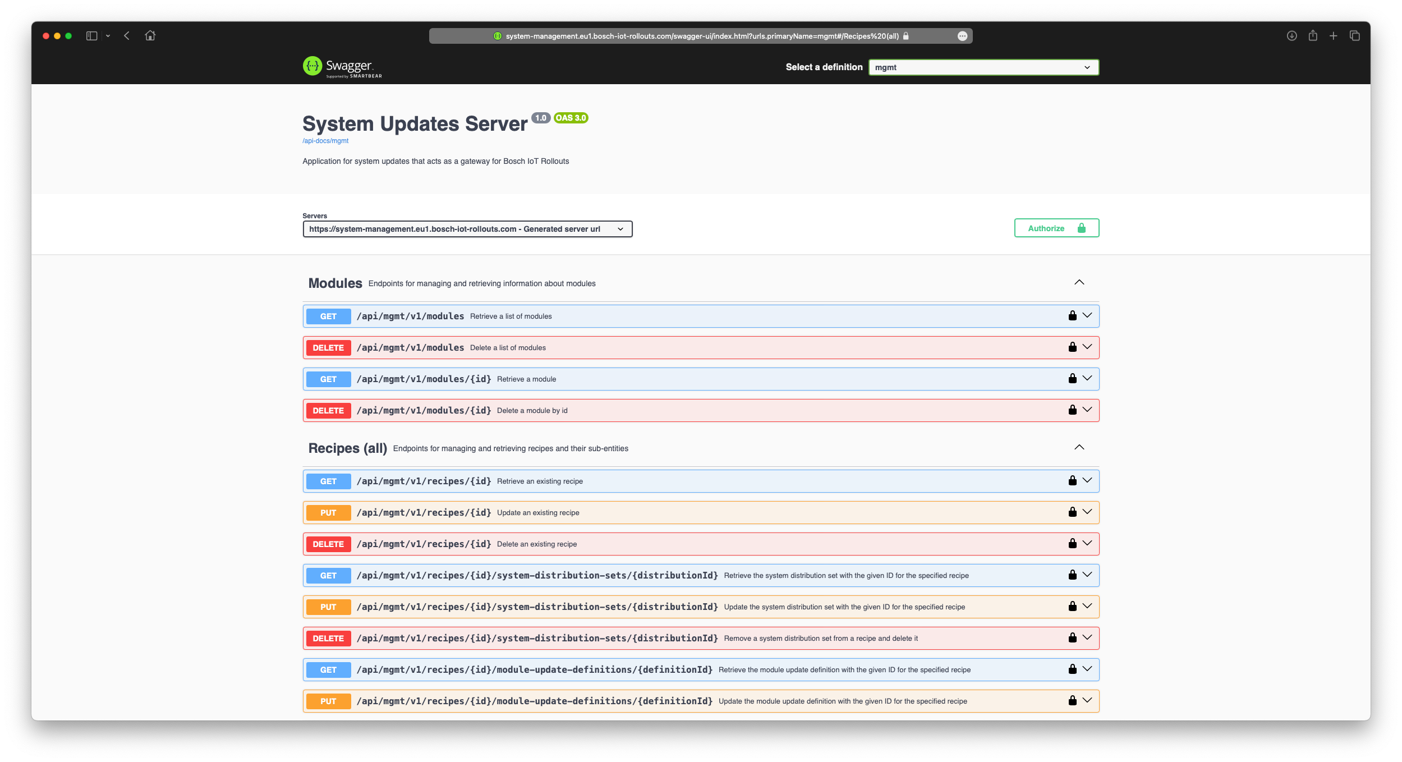1402x762 pixels.
Task: Click the browser address bar
Action: click(x=701, y=36)
